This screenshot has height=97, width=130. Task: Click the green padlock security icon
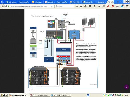pos(9,6)
